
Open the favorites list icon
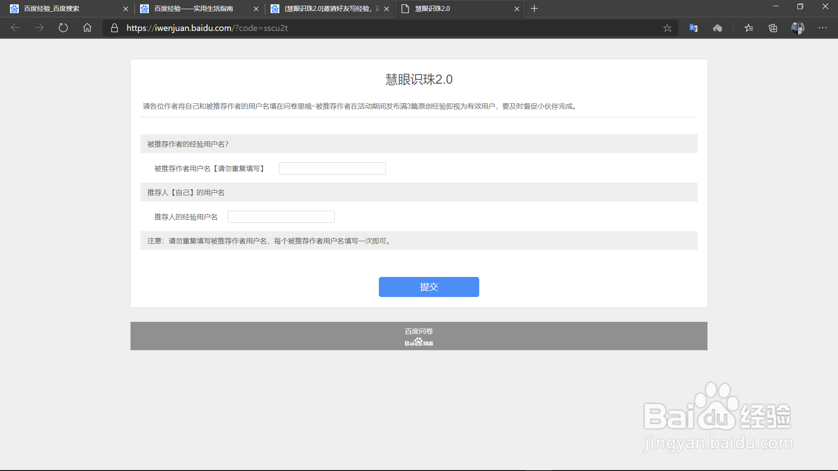coord(749,28)
